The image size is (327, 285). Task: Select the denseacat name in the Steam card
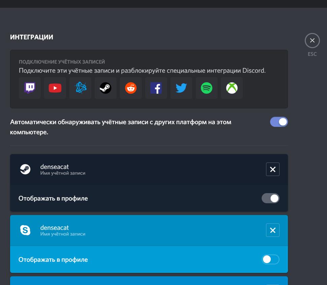click(x=55, y=167)
